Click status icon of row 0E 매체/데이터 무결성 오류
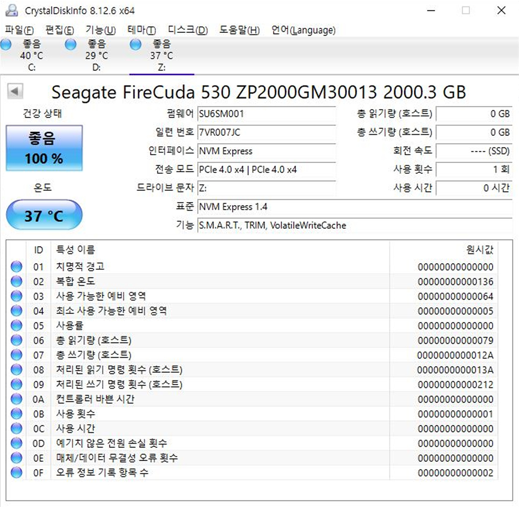This screenshot has width=519, height=507. tap(16, 458)
